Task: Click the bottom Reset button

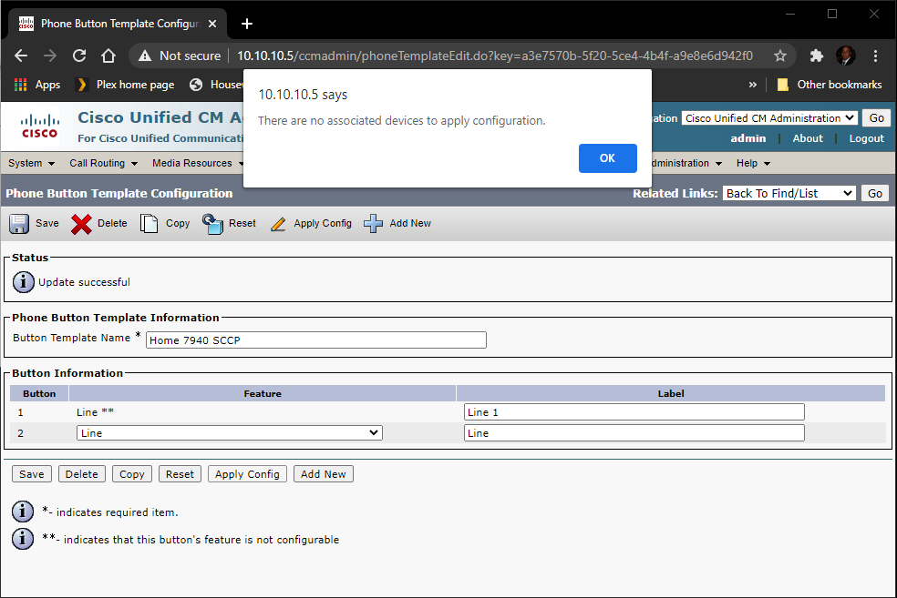Action: pyautogui.click(x=180, y=474)
